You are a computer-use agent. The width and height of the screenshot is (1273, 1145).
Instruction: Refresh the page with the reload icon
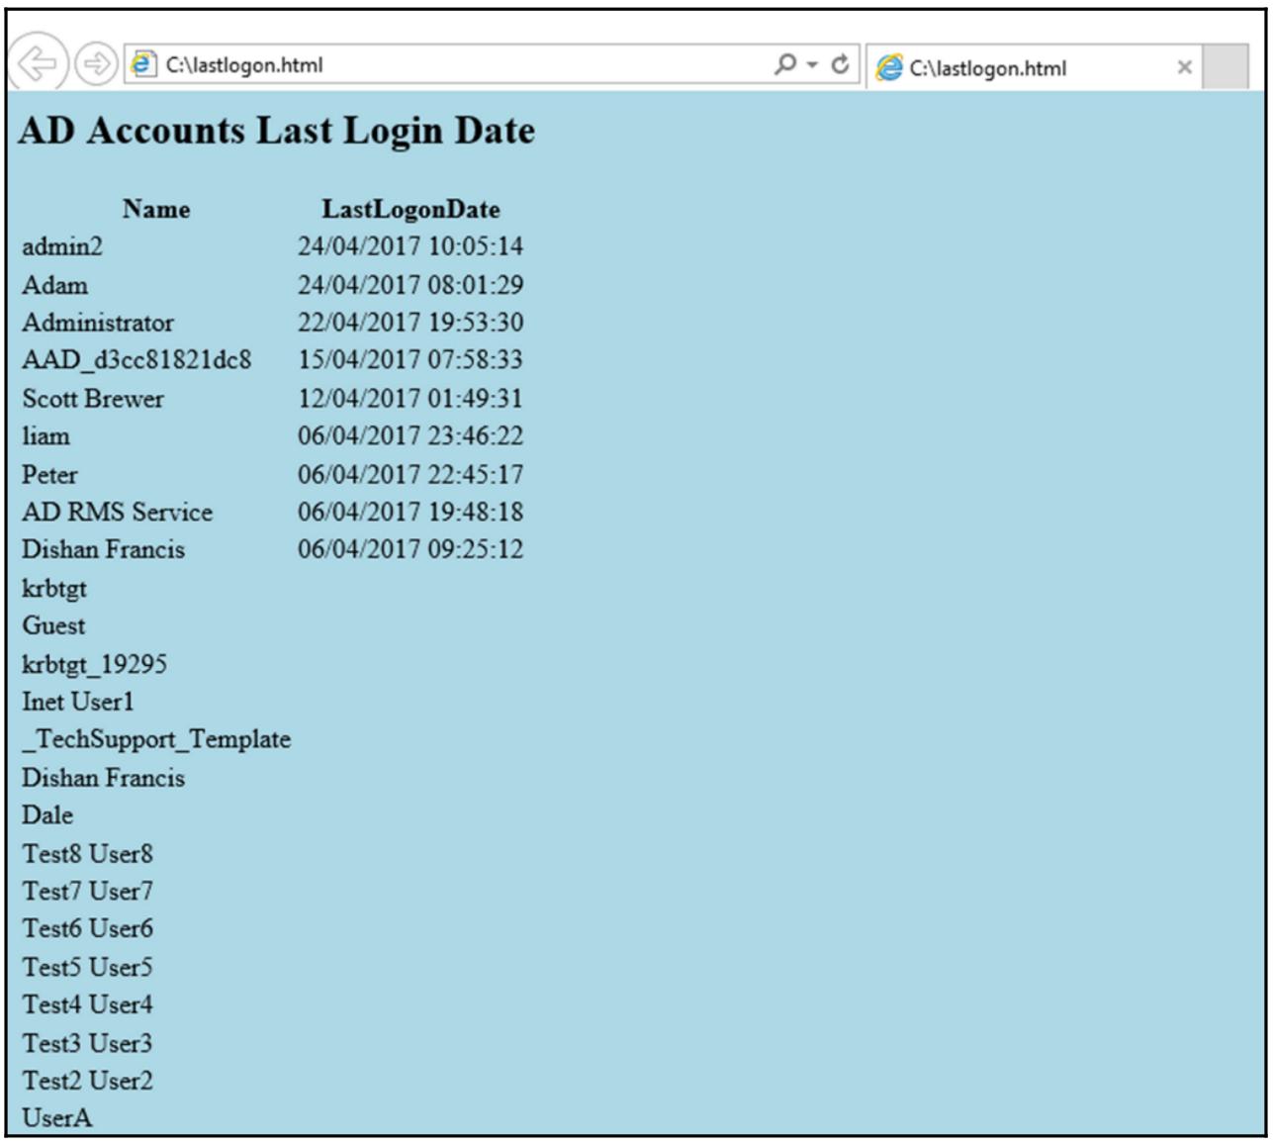(x=840, y=65)
